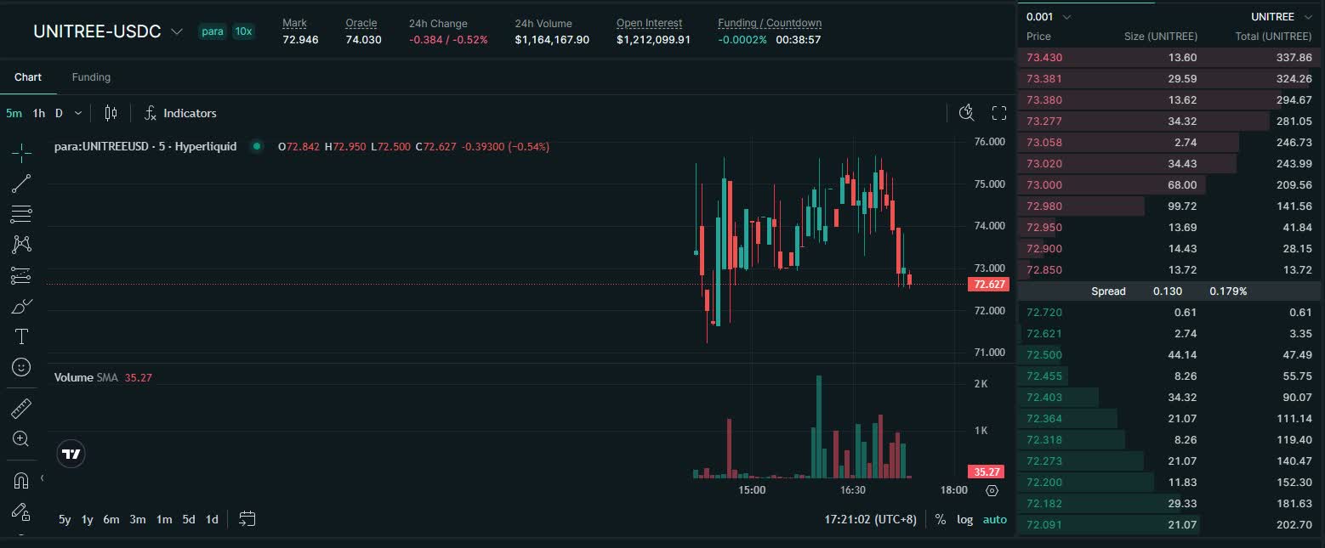Select the trend line drawing tool

coord(21,183)
